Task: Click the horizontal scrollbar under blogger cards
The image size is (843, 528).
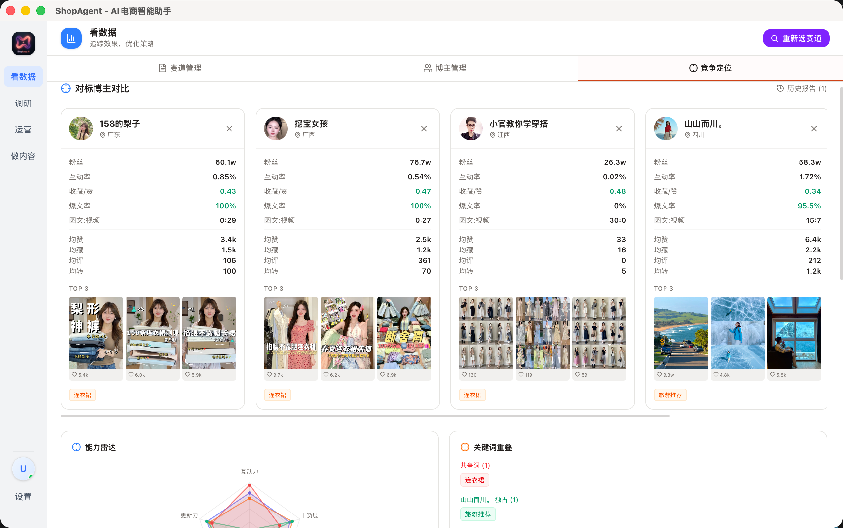Action: tap(365, 416)
